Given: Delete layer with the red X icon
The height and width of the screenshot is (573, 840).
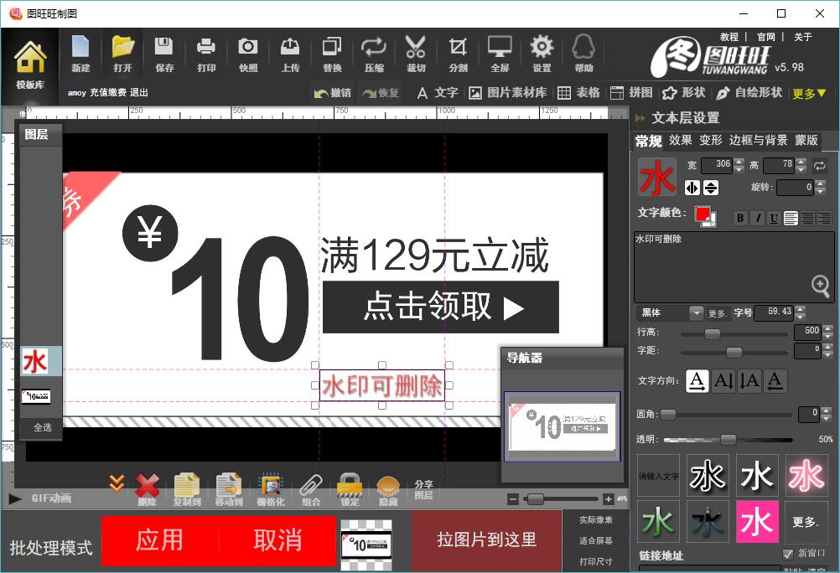Looking at the screenshot, I should [x=148, y=487].
